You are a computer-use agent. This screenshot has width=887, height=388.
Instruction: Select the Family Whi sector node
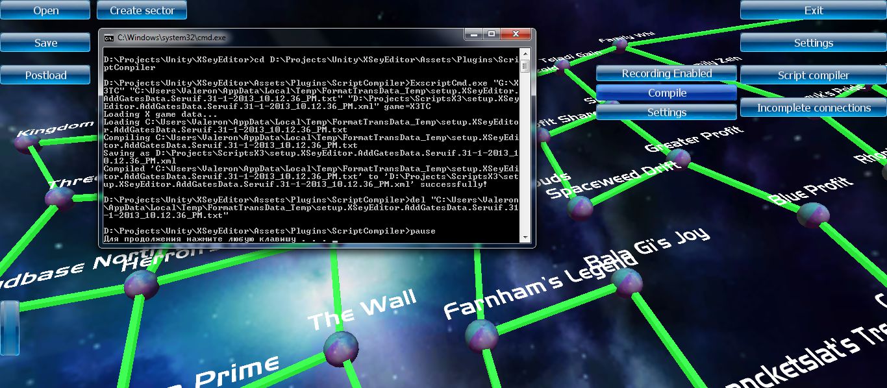(x=621, y=45)
